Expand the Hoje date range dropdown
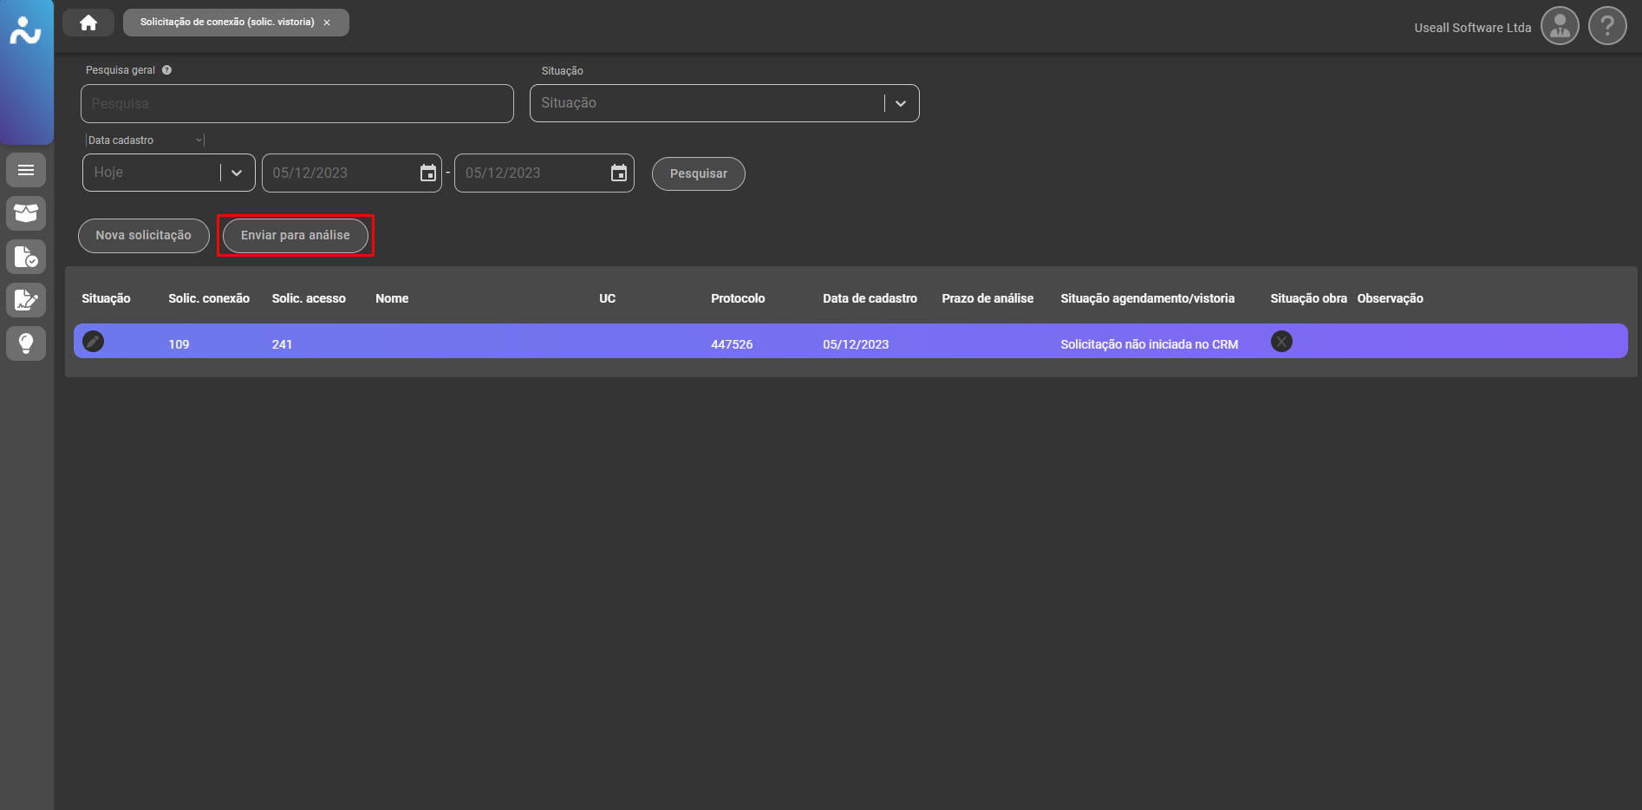Viewport: 1642px width, 810px height. tap(236, 173)
